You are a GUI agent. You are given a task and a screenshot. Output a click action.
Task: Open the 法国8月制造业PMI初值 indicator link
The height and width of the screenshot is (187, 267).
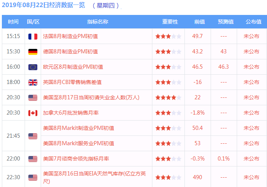(70, 36)
